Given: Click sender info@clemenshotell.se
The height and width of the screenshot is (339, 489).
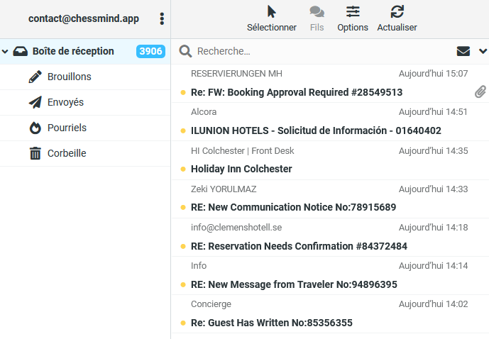Looking at the screenshot, I should [236, 228].
